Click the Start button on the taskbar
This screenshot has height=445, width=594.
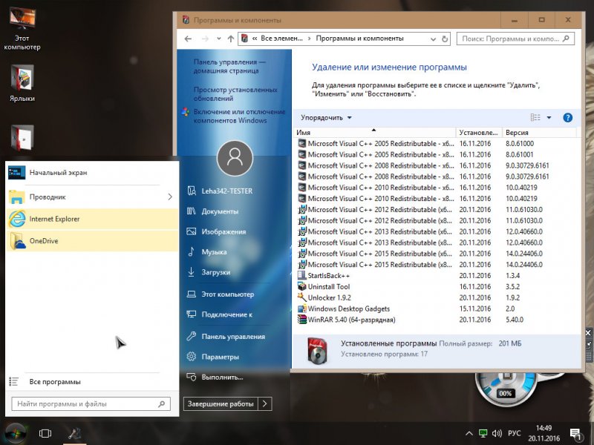tap(16, 433)
